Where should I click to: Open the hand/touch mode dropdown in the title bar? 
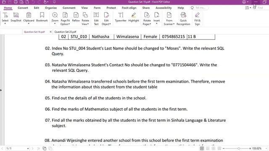pyautogui.click(x=46, y=2)
